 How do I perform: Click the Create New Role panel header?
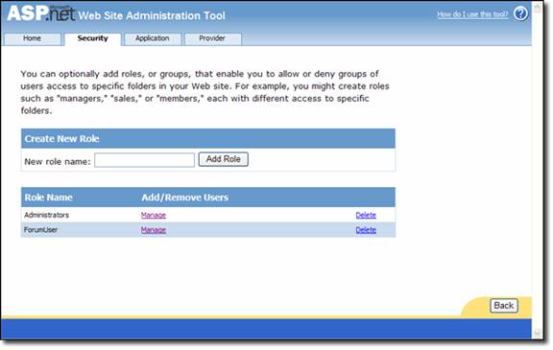(x=208, y=138)
